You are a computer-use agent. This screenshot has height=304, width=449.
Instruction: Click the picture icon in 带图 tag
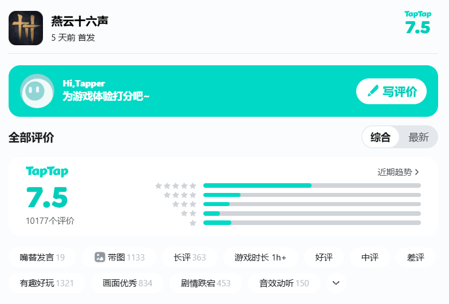click(100, 258)
